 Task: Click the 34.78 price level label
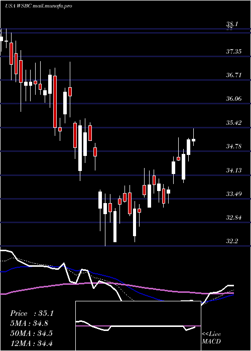(233, 146)
